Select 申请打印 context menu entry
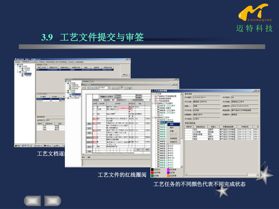This screenshot has width=279, height=209. coord(174,142)
